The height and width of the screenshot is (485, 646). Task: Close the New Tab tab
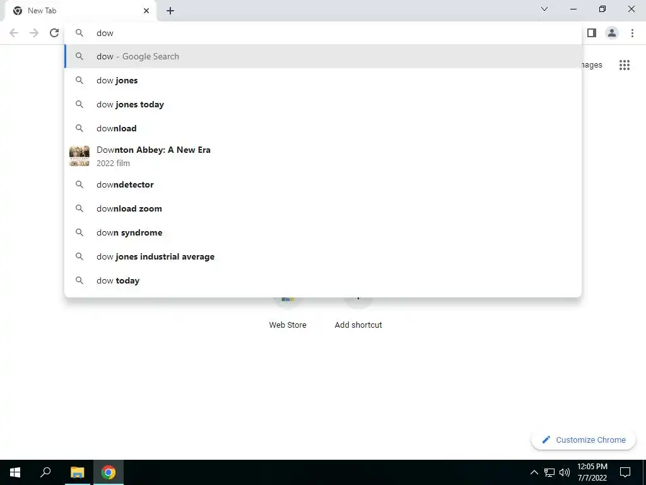[x=146, y=11]
